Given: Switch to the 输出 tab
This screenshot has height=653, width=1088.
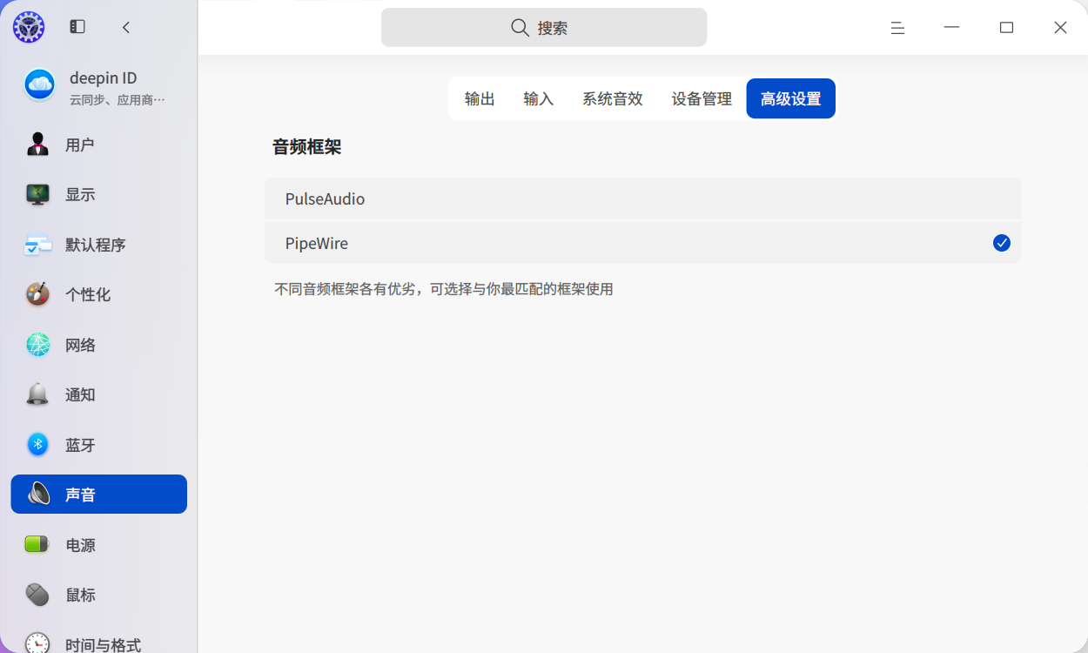Looking at the screenshot, I should 480,98.
